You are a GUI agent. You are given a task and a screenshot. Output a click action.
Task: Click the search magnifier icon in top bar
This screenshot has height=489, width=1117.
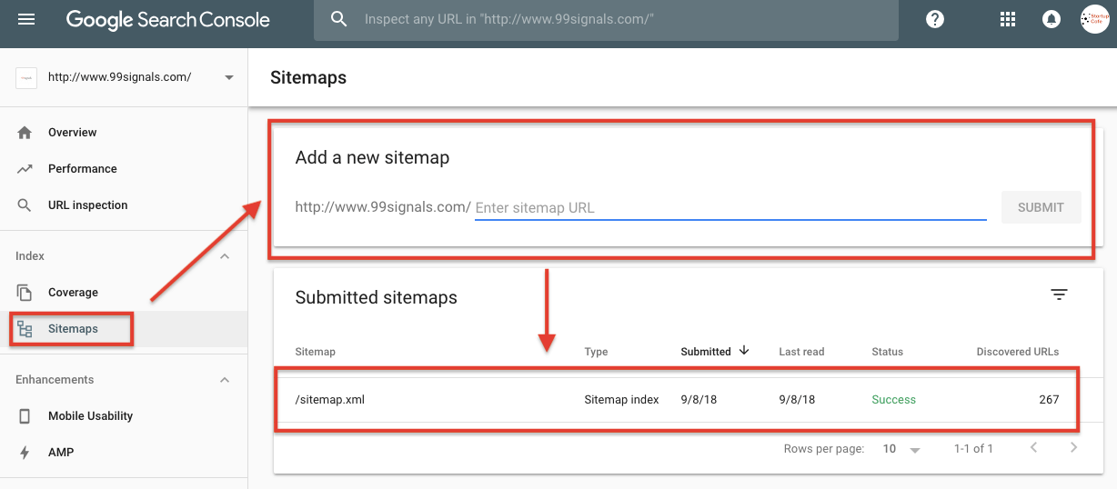[339, 19]
